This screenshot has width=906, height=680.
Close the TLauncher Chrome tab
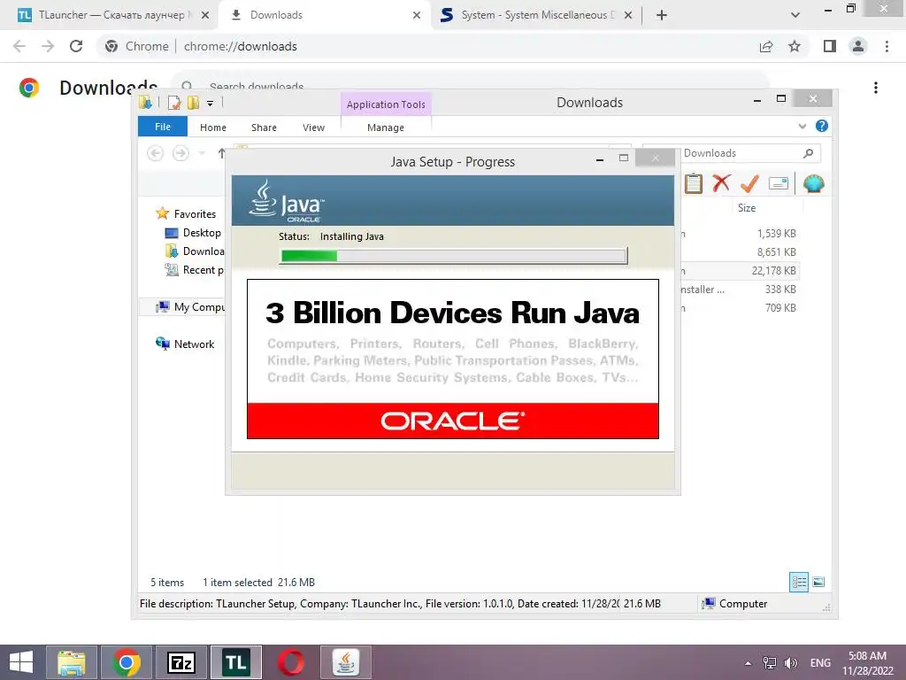coord(205,15)
